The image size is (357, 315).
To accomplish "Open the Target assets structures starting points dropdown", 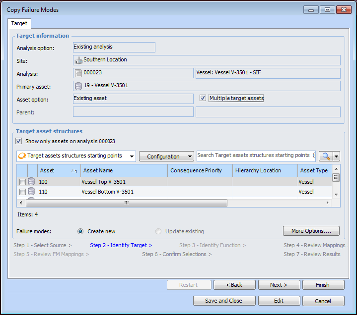I will tap(131, 156).
